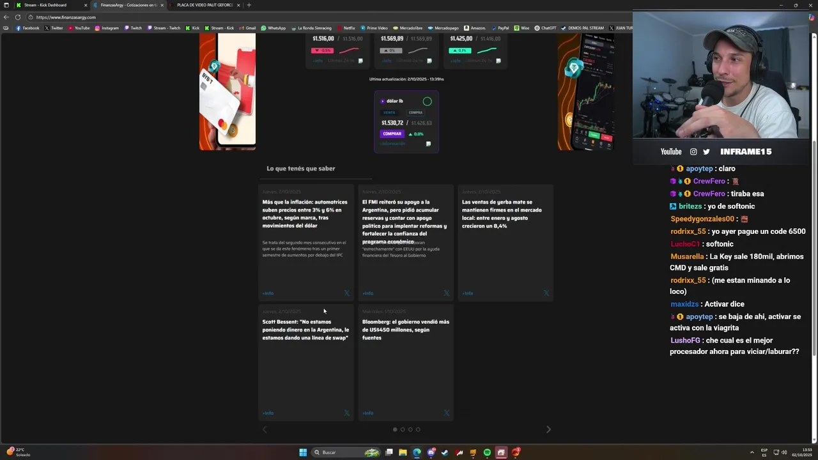818x460 pixels.
Task: Open Microsoft Edge from the taskbar
Action: (x=417, y=452)
